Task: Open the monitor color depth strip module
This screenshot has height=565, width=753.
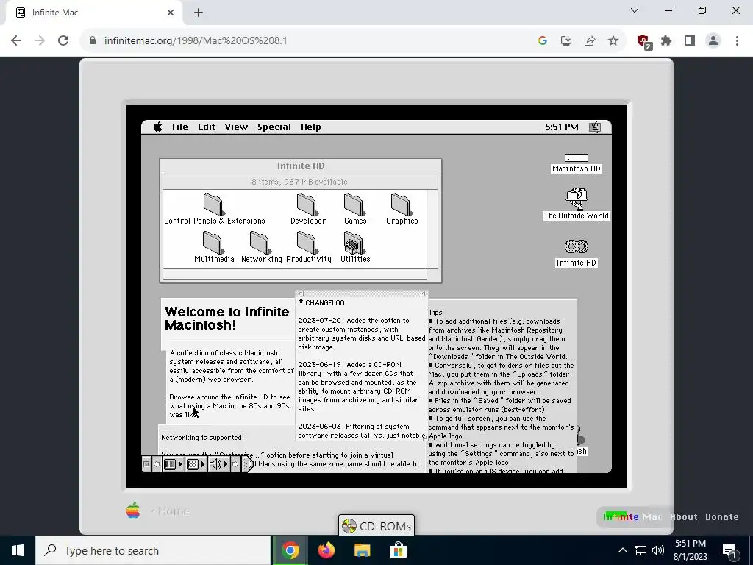Action: coord(174,464)
